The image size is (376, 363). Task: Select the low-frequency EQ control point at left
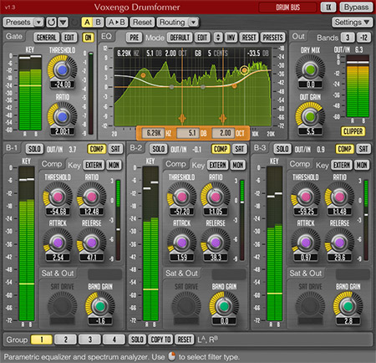click(143, 75)
